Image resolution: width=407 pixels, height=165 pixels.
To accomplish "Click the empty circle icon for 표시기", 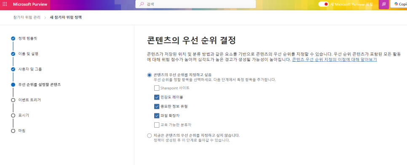I will [13, 115].
